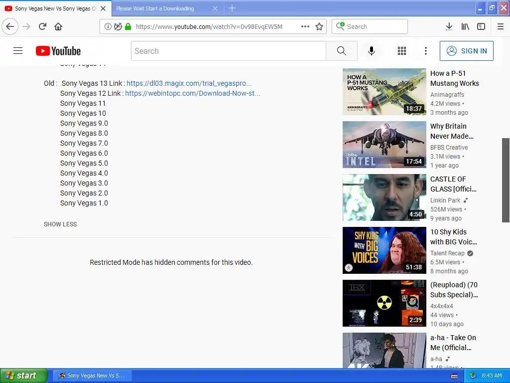Click the Restricted Mode hidden comments message
Image resolution: width=510 pixels, height=383 pixels.
point(171,262)
